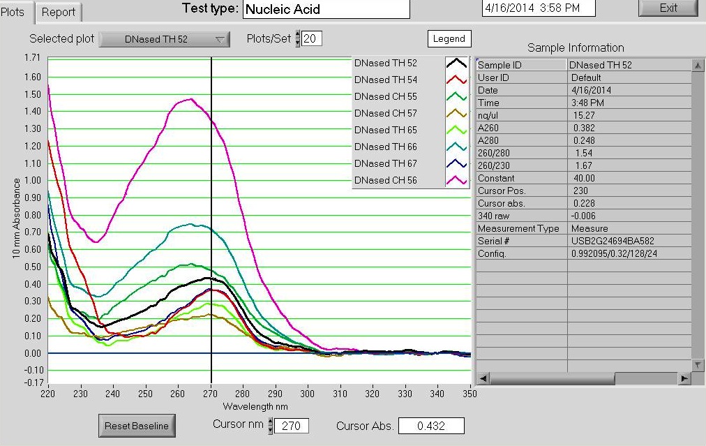Click the black line icon for DNased TH 52
Image resolution: width=706 pixels, height=446 pixels.
pos(456,64)
